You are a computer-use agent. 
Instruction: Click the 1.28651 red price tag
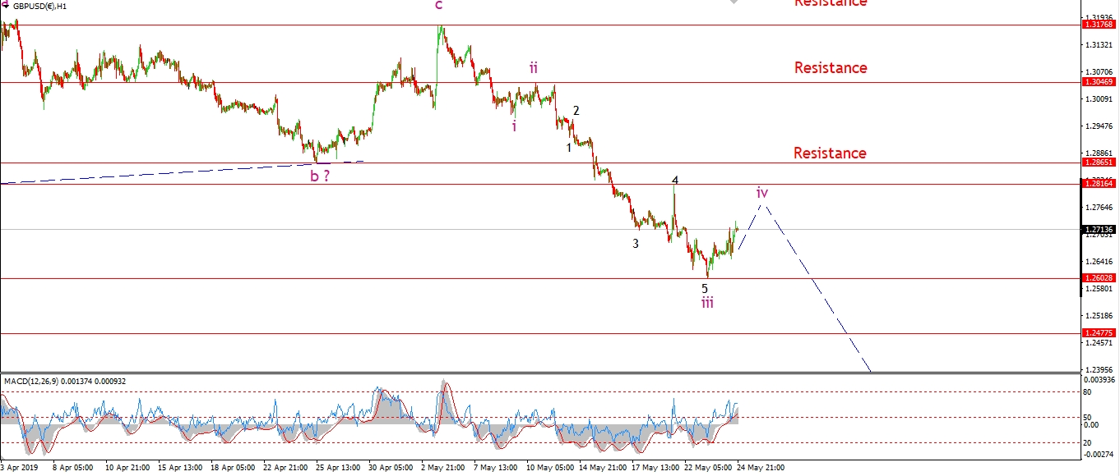pos(1099,163)
